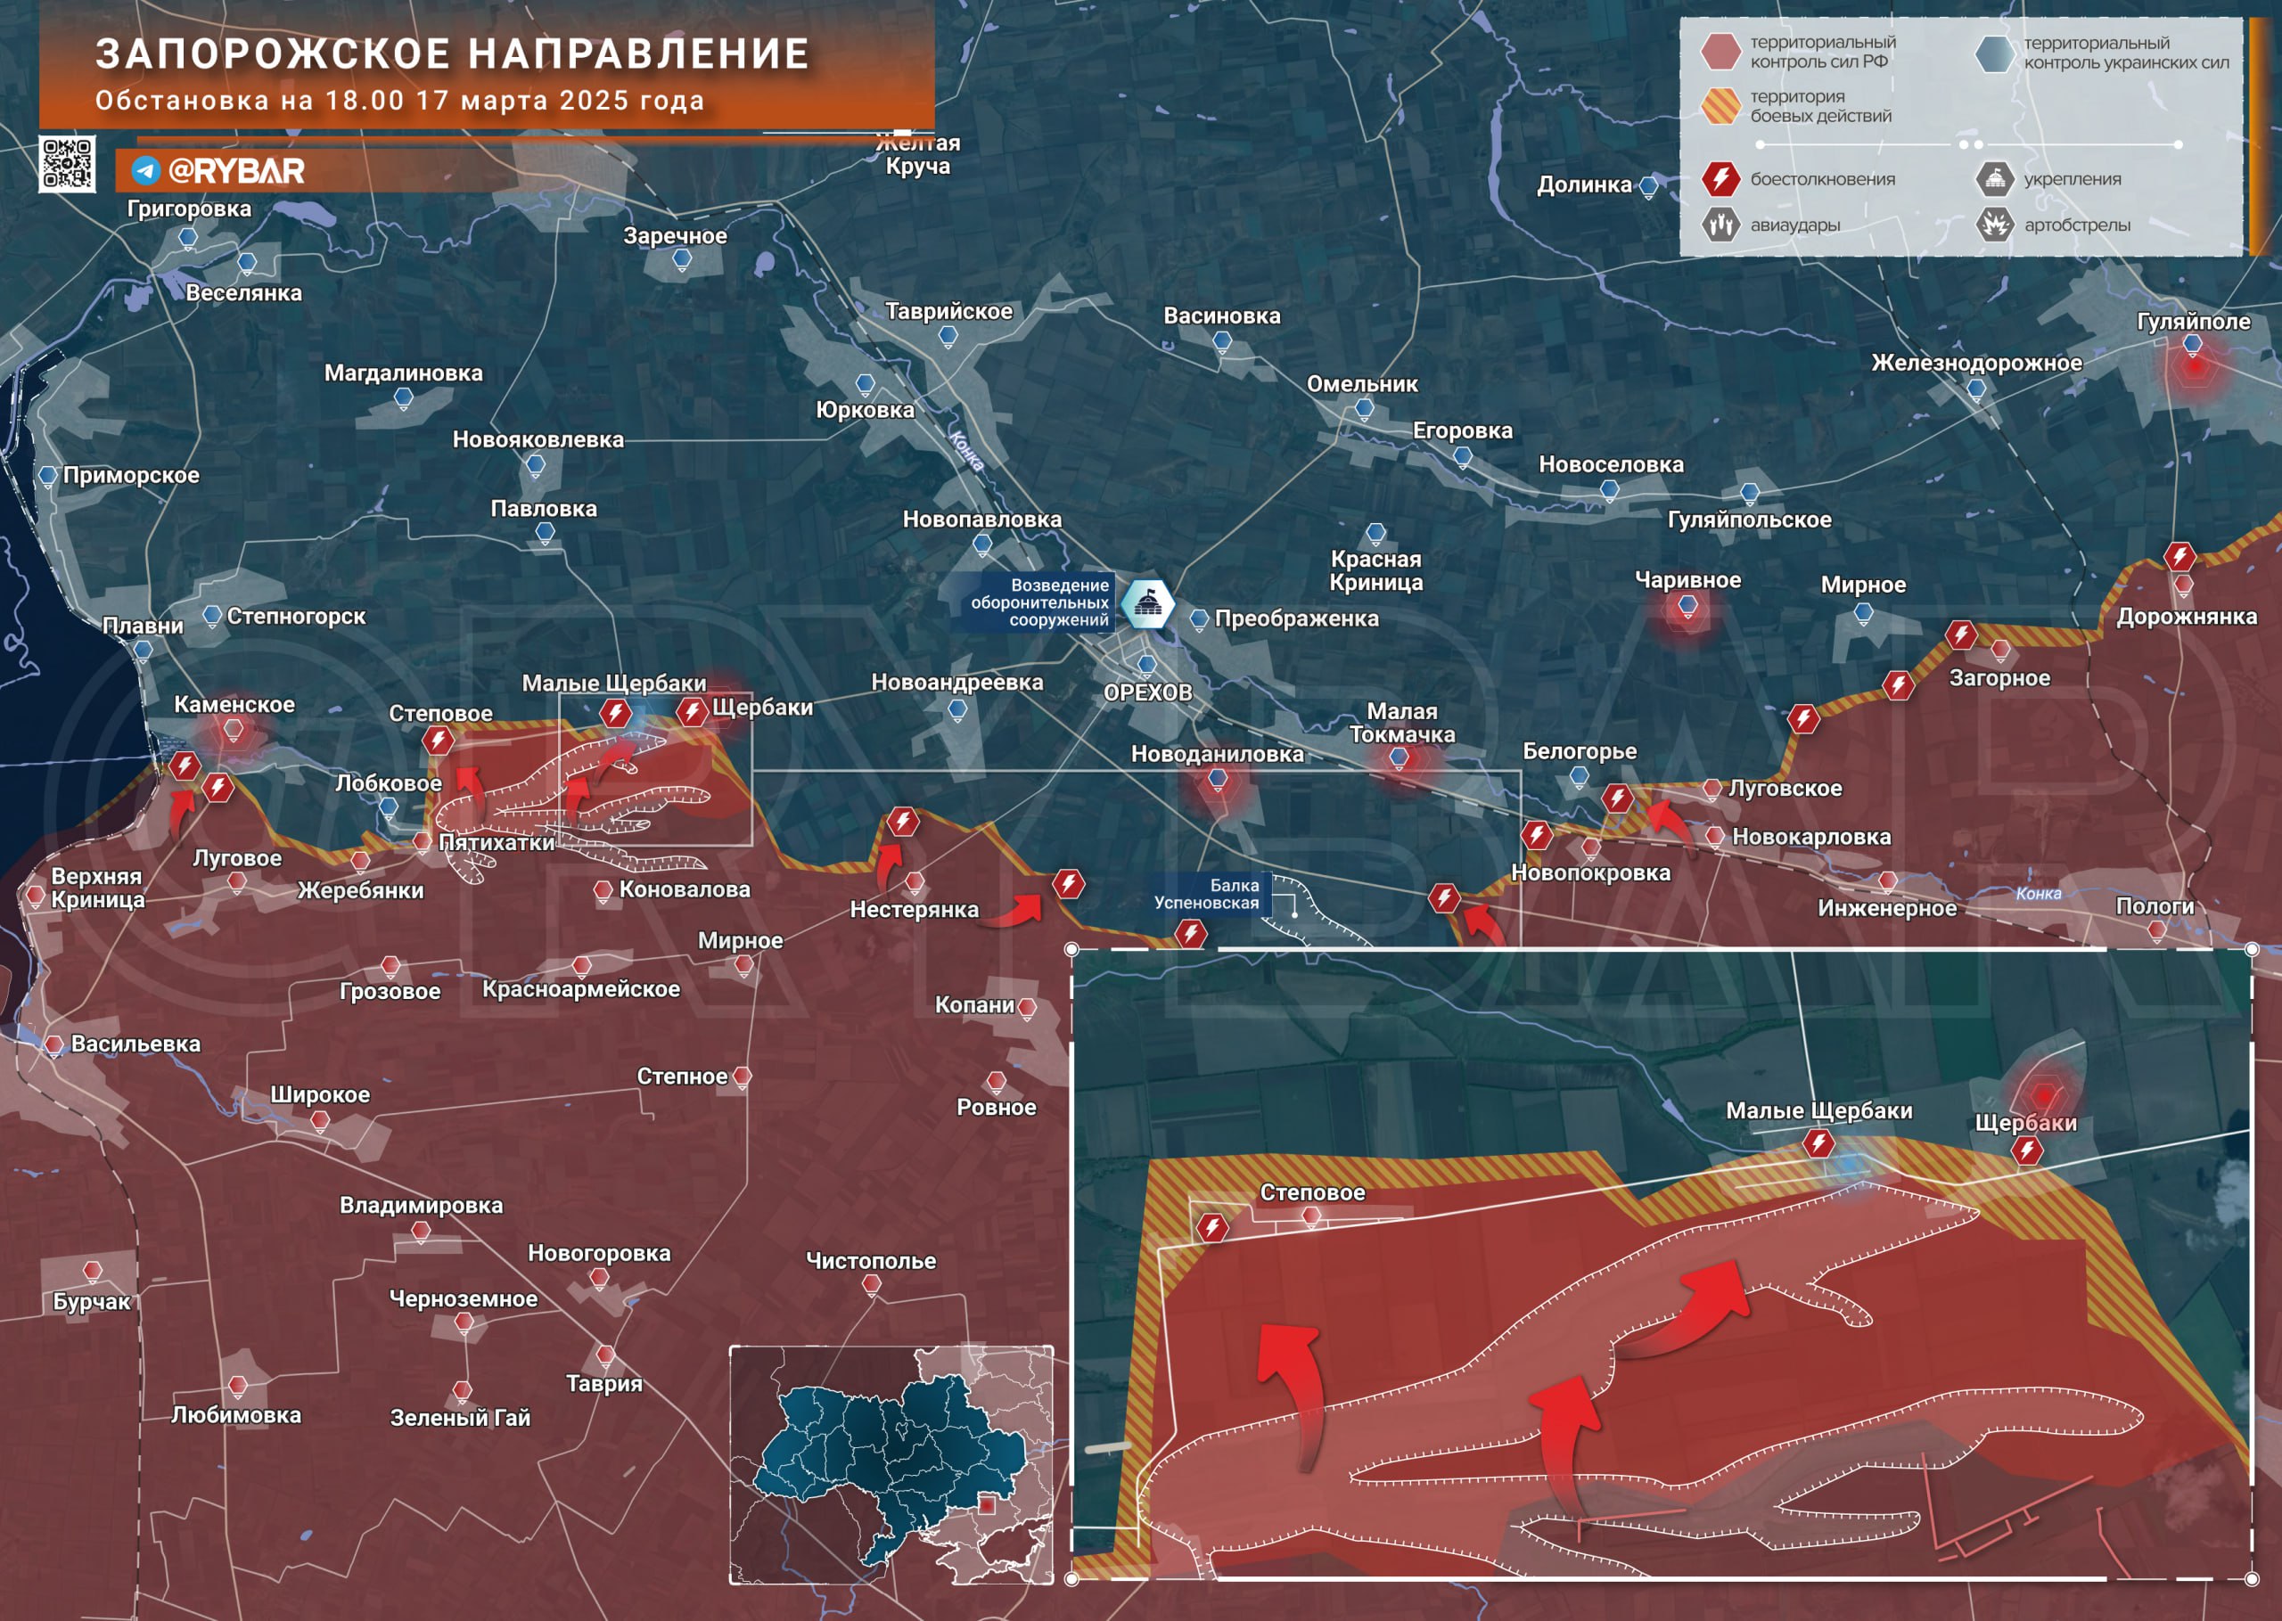Viewport: 2282px width, 1621px height.
Task: Click the @RYBAR channel name
Action: point(236,171)
